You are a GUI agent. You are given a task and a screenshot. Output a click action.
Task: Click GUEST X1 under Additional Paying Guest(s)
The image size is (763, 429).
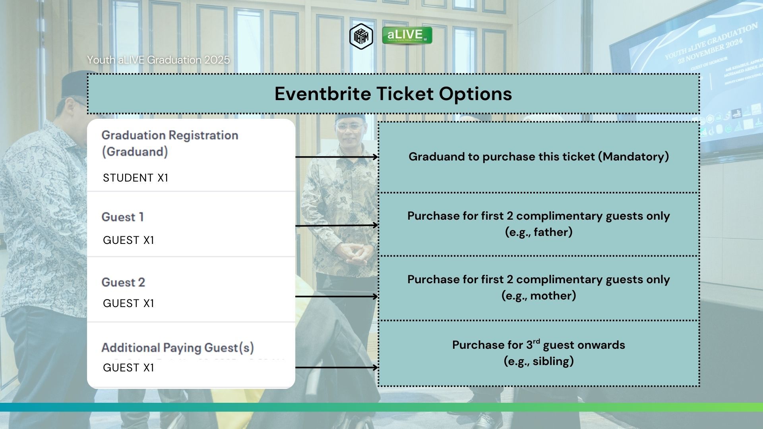(128, 368)
